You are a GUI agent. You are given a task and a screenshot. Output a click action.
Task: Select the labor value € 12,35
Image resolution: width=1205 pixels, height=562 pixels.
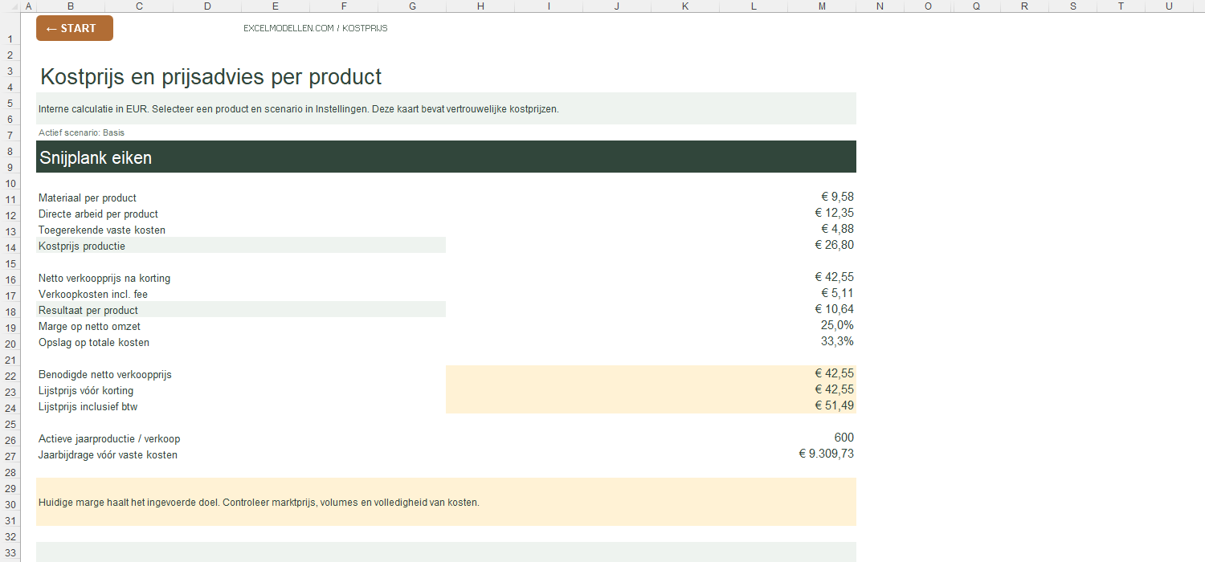click(x=834, y=213)
